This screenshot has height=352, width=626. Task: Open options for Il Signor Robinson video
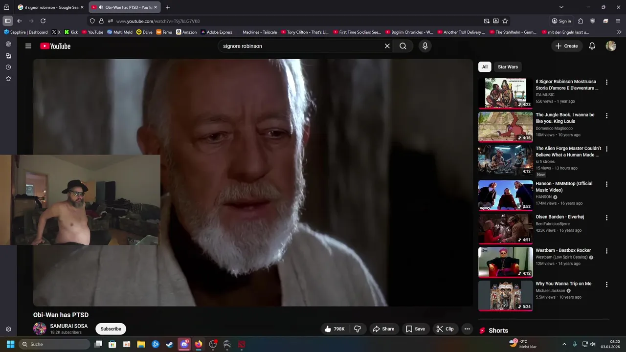click(x=606, y=83)
